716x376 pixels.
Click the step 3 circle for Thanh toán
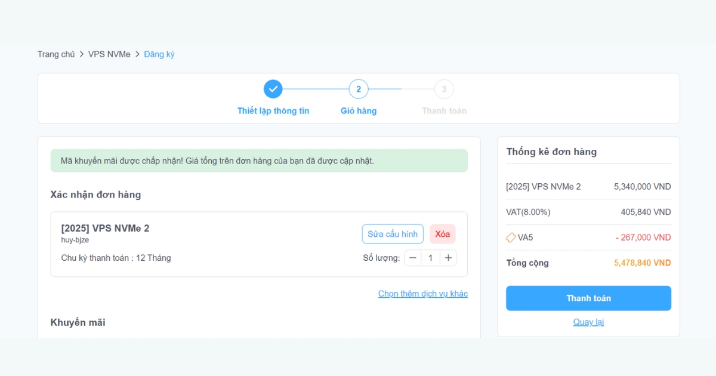444,88
